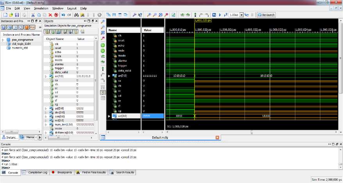Select std_logic_1164 in the instance list
The width and height of the screenshot is (343, 183).
[x=21, y=44]
